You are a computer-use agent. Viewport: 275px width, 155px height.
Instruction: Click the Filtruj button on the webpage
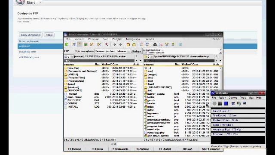49,35
